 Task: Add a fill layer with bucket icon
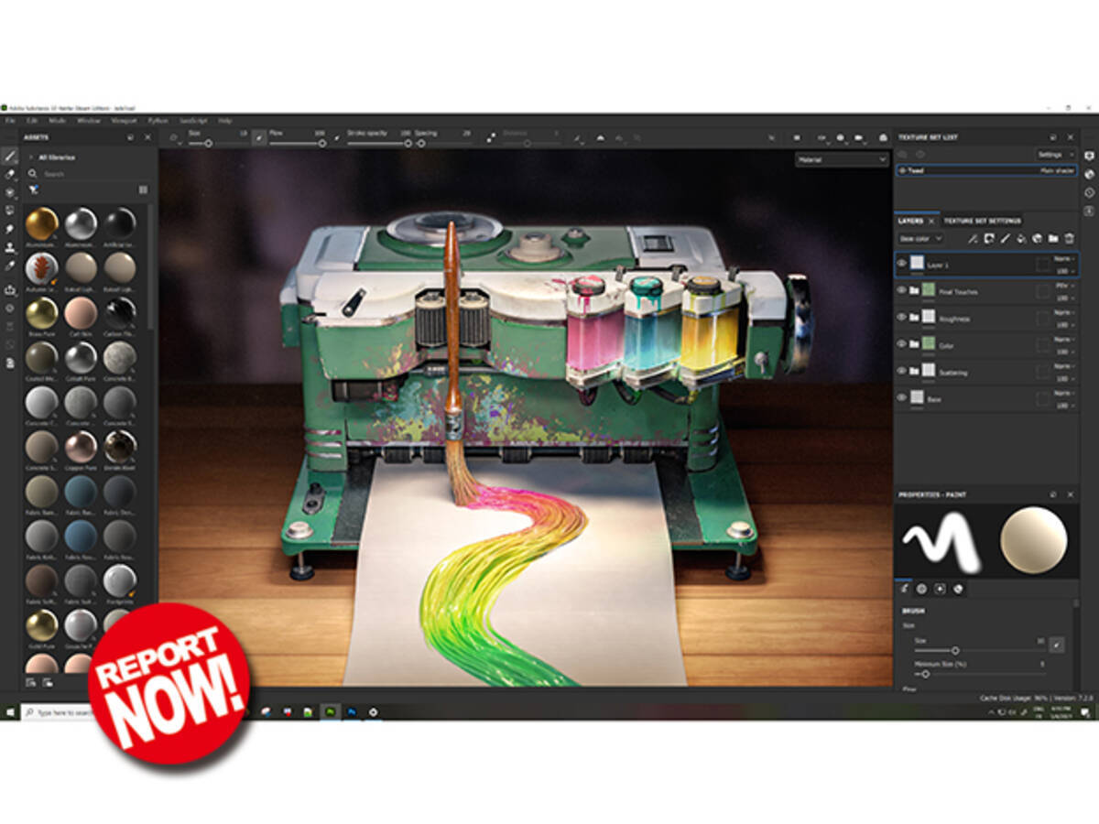click(1020, 239)
